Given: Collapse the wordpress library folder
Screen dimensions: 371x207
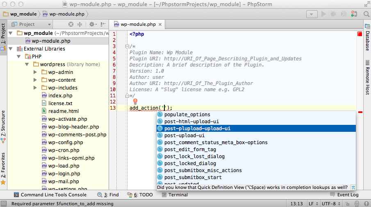Looking at the screenshot, I should pyautogui.click(x=27, y=64).
